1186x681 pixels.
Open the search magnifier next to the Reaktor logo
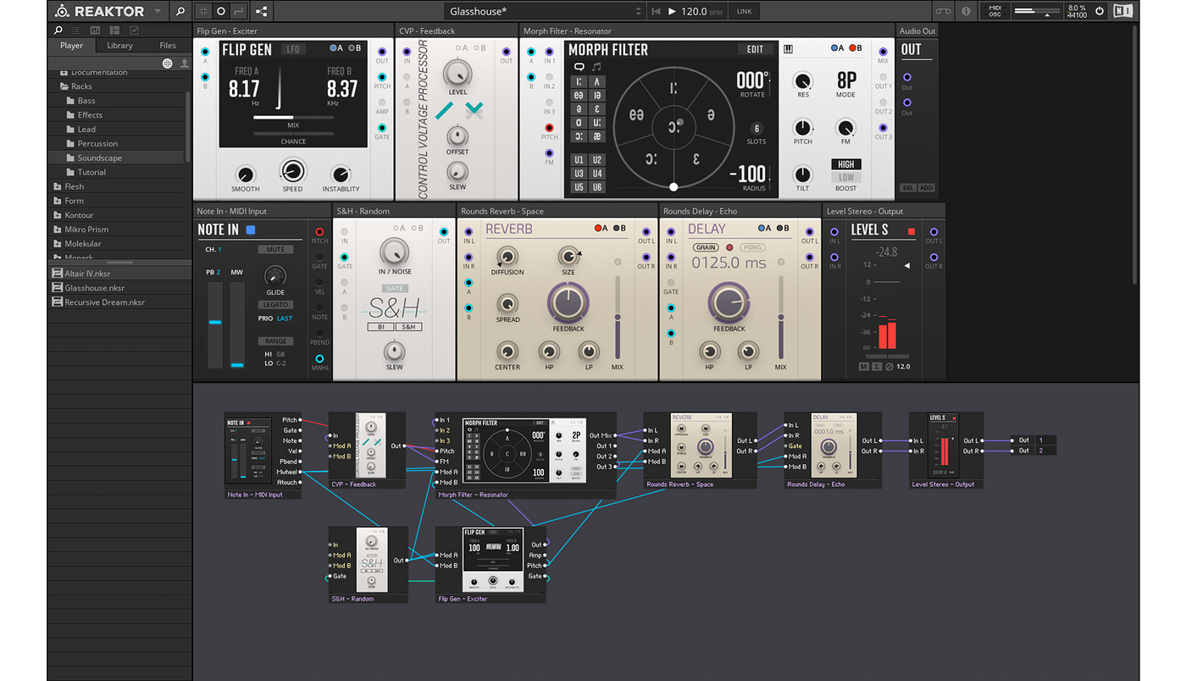pos(180,11)
